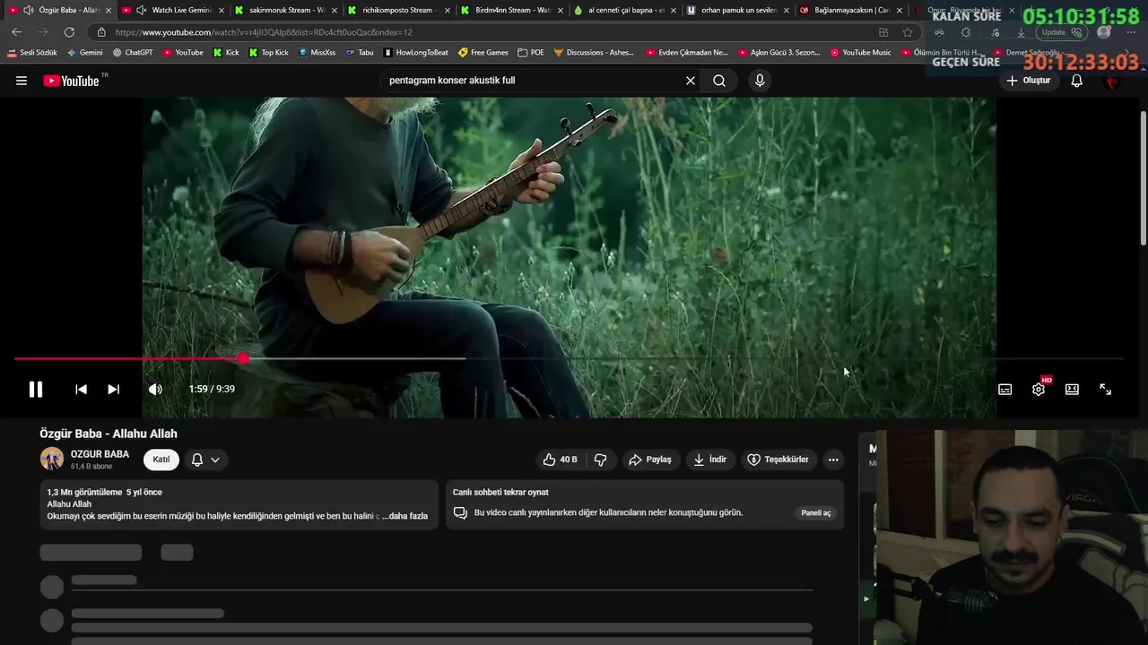
Task: Open more actions three-dot menu
Action: [x=833, y=460]
